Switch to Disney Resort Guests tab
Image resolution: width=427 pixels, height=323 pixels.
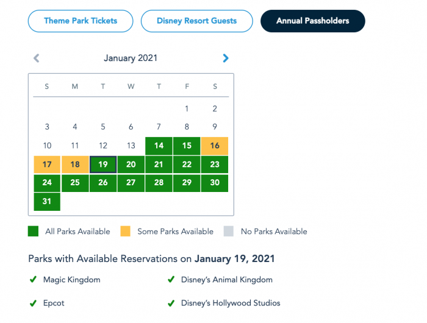[196, 21]
